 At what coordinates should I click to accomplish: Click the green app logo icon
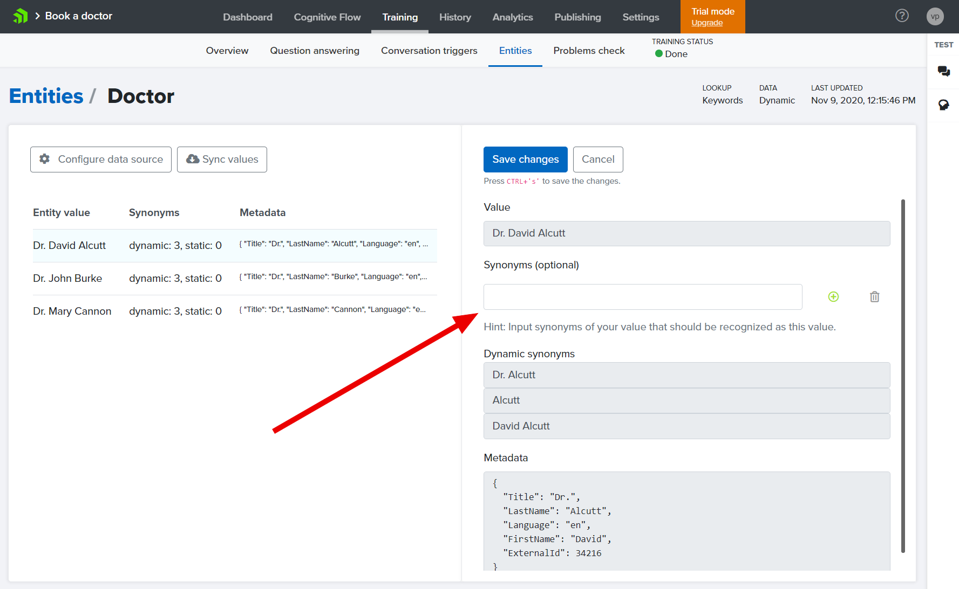pos(21,16)
